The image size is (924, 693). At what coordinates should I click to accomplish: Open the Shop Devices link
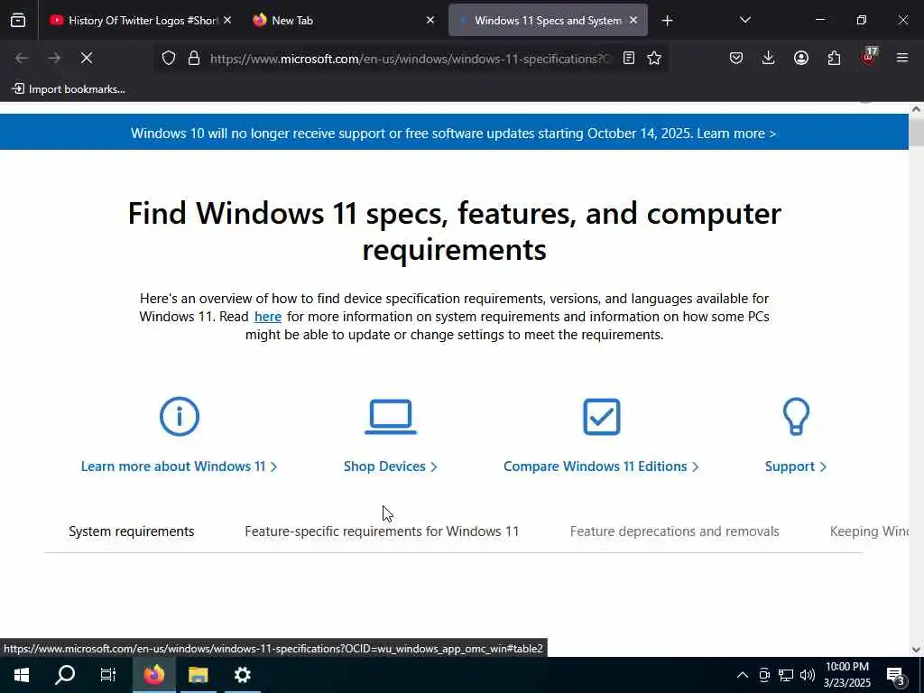pos(390,467)
